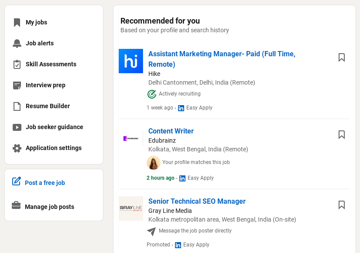Click the Actively recruiting text
This screenshot has width=360, height=253.
tap(179, 94)
